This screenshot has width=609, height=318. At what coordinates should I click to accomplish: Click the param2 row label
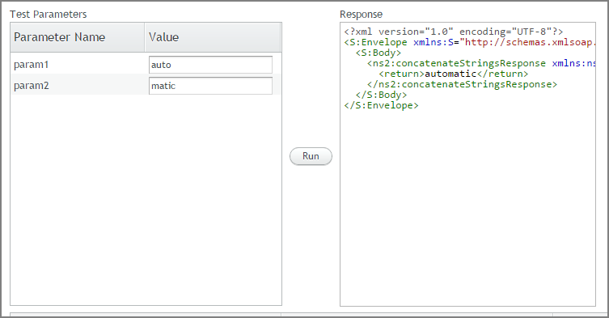coord(31,86)
